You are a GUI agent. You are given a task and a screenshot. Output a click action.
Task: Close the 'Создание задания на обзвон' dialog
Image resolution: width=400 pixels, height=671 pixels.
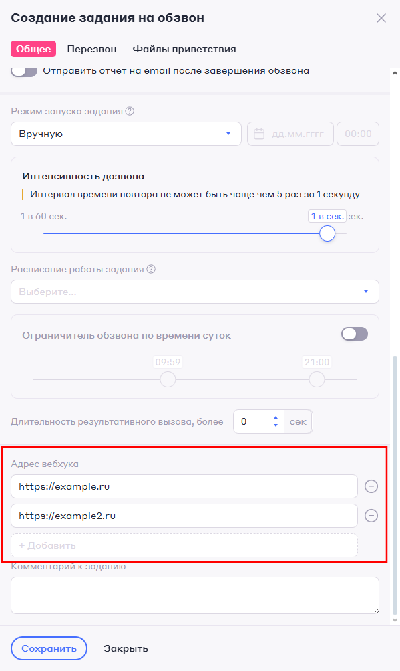coord(381,18)
